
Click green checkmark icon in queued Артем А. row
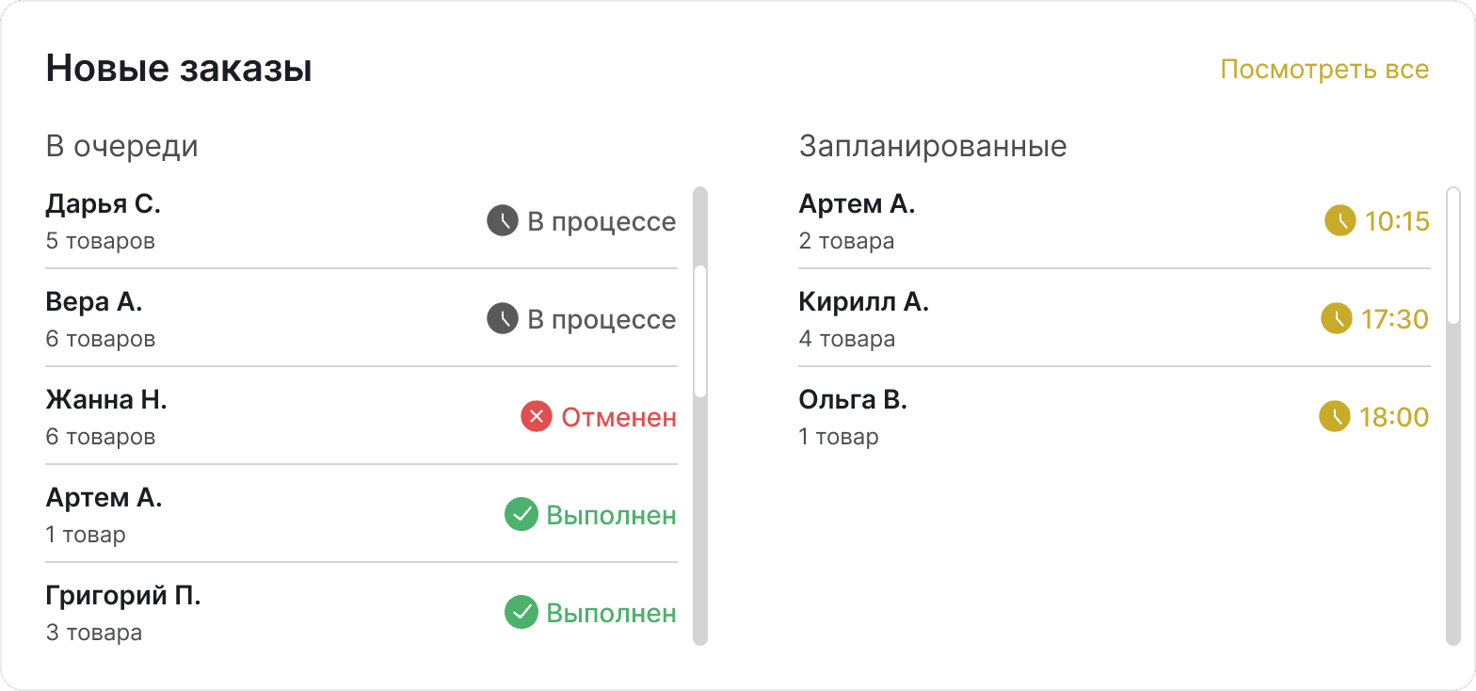(521, 515)
